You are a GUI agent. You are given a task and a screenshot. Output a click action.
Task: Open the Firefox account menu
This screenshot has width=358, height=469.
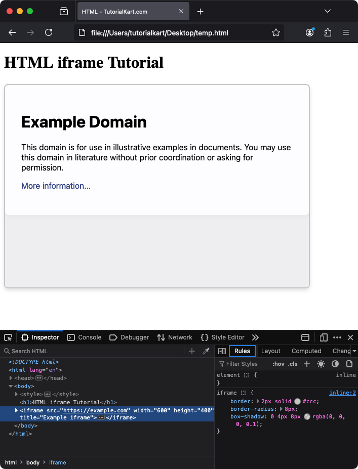[x=309, y=32]
